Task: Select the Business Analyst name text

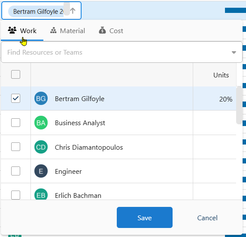Action: (80, 123)
